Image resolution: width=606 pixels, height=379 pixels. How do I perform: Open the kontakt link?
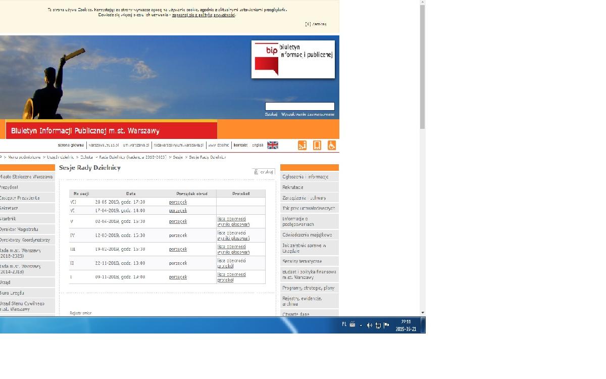(x=240, y=145)
